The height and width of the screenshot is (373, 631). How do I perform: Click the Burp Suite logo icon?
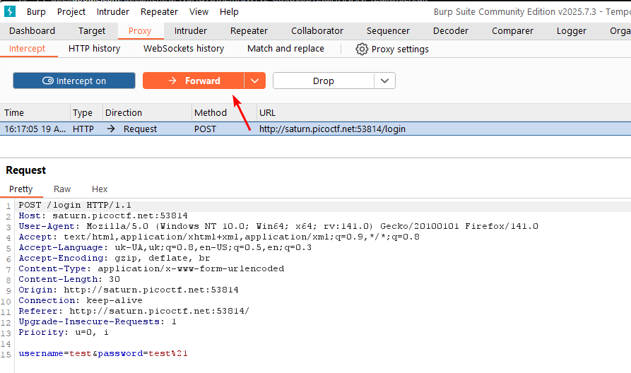10,11
